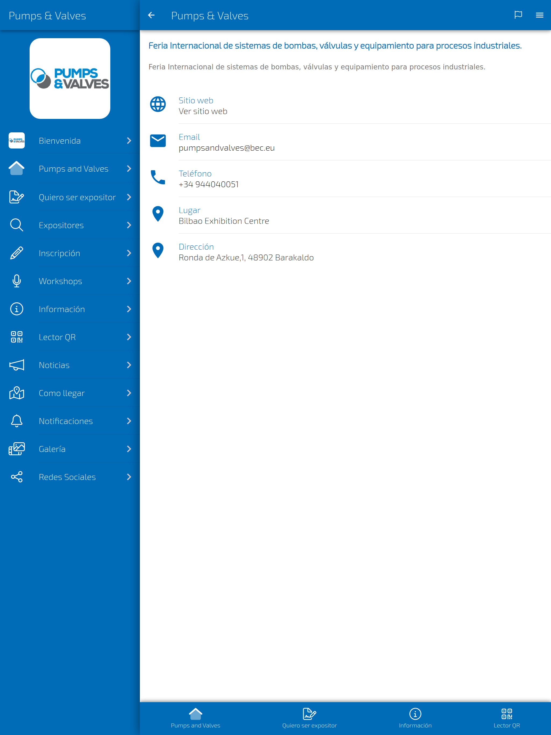Click the blue Feria Internacional heading

(x=335, y=45)
